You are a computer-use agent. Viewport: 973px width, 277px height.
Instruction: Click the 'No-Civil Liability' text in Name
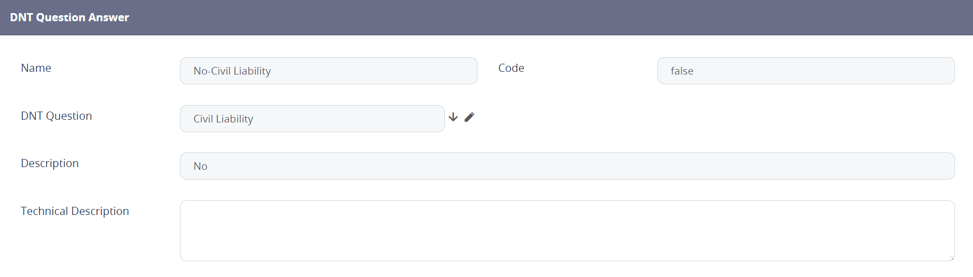coord(232,71)
